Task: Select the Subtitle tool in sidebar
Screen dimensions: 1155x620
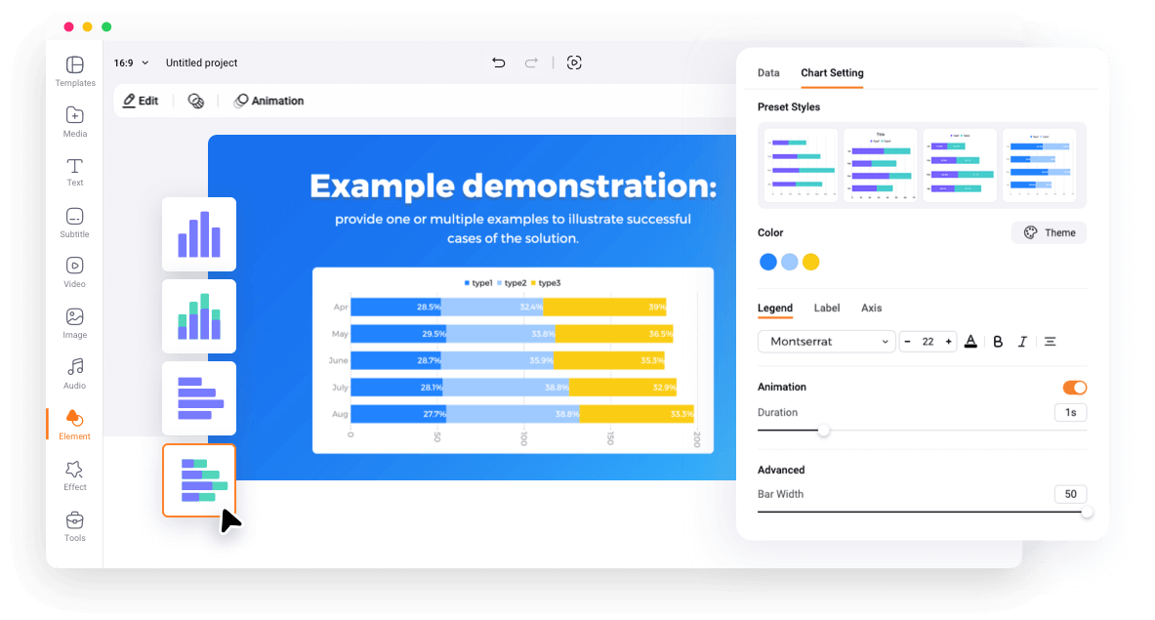Action: click(x=75, y=222)
